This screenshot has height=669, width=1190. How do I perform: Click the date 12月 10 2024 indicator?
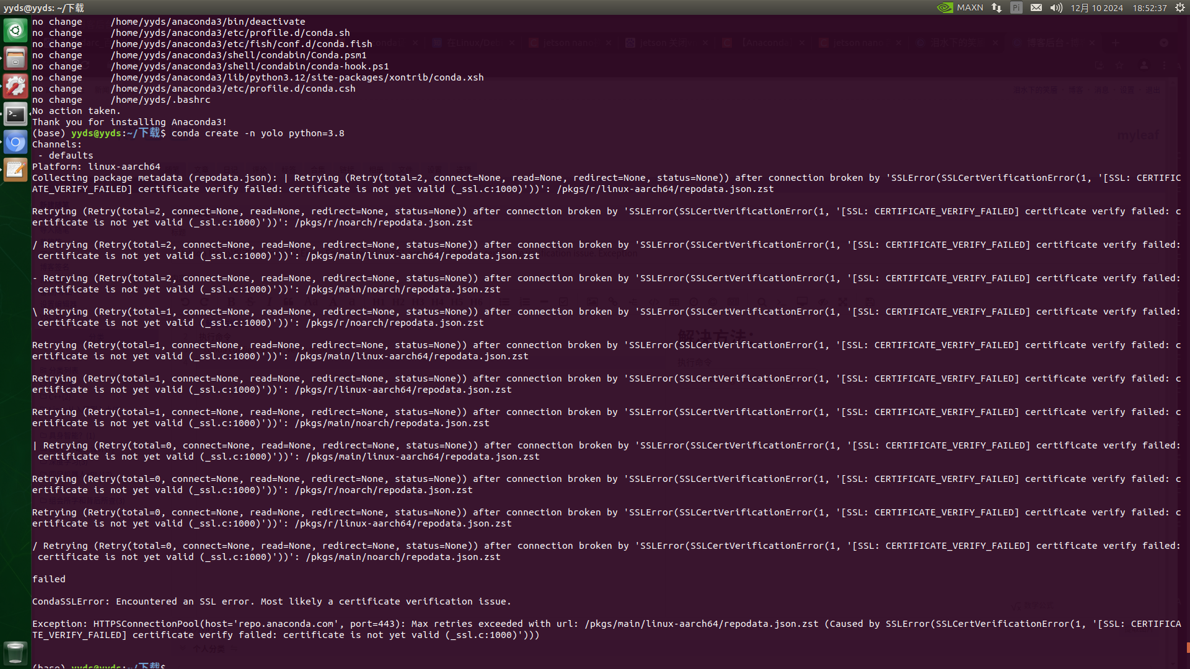pyautogui.click(x=1096, y=7)
